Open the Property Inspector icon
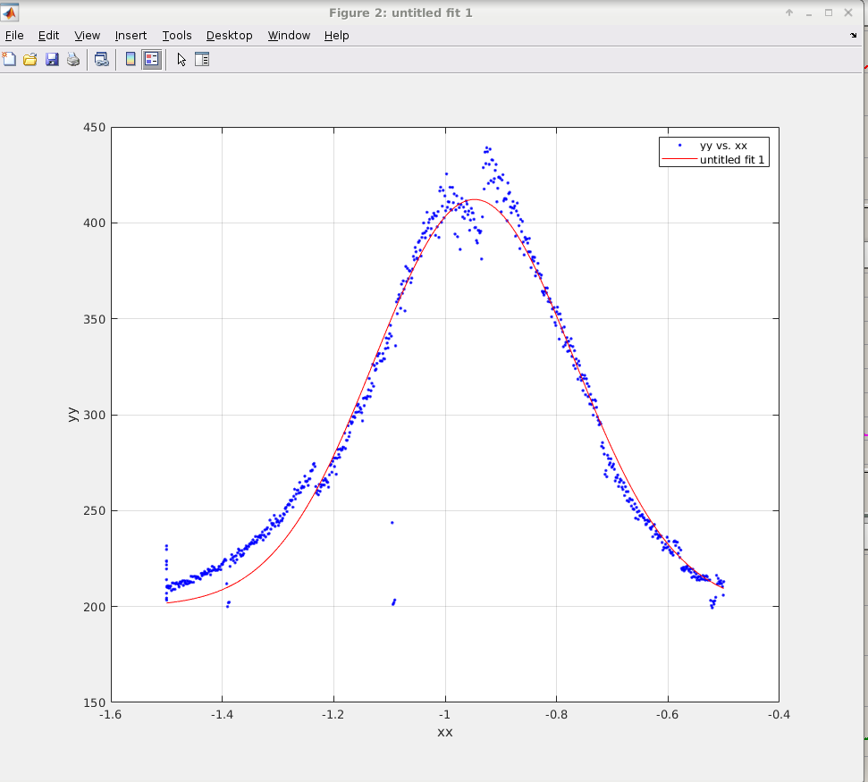Screen dimensions: 868x782 point(202,60)
